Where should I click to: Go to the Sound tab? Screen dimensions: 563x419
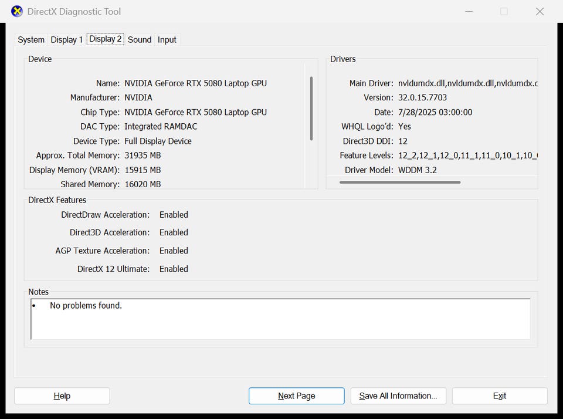coord(140,39)
